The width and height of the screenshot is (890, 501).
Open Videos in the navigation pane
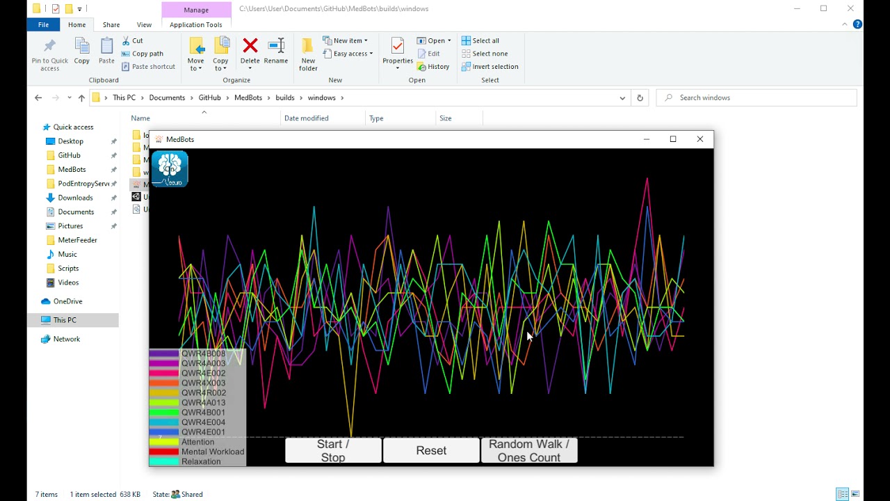click(68, 283)
